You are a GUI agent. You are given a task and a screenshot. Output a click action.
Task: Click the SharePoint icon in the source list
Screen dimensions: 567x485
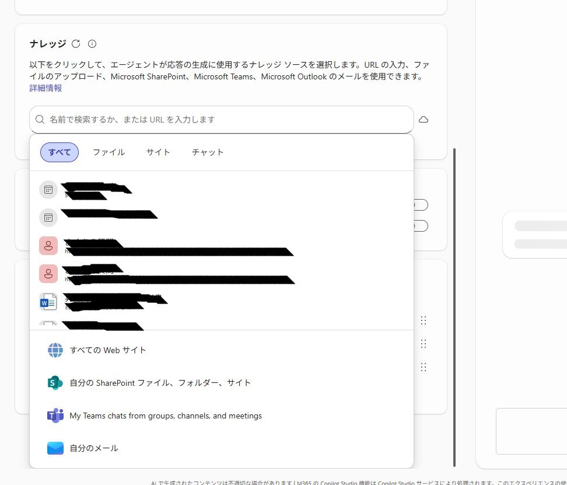pos(55,383)
